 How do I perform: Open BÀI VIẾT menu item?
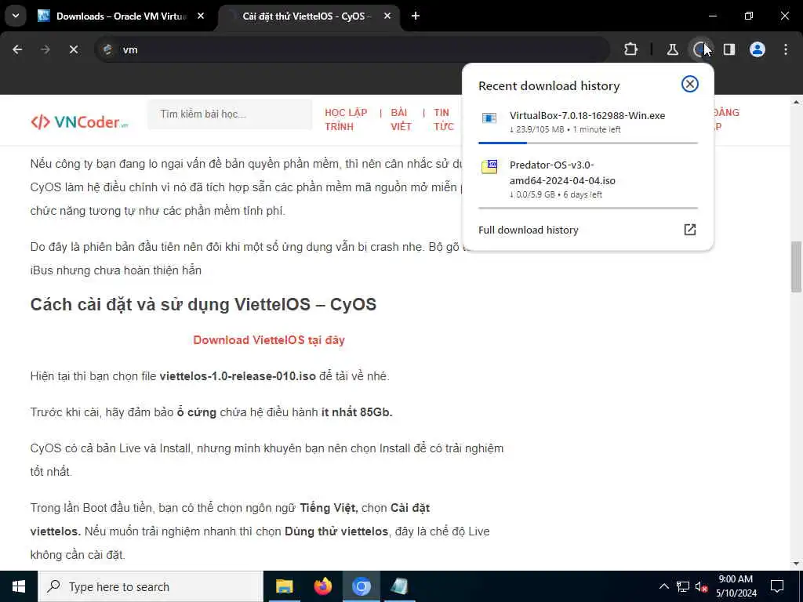(x=401, y=119)
